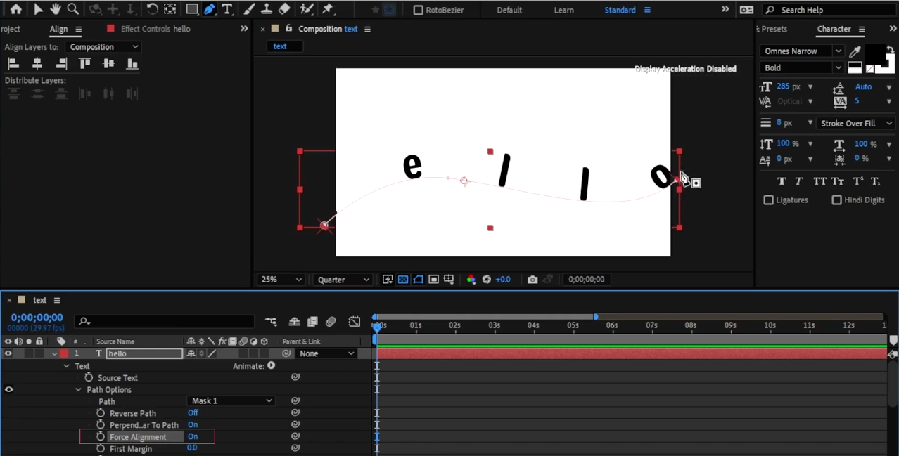Image resolution: width=899 pixels, height=456 pixels.
Task: Click the eyedropper in Character panel
Action: (x=855, y=51)
